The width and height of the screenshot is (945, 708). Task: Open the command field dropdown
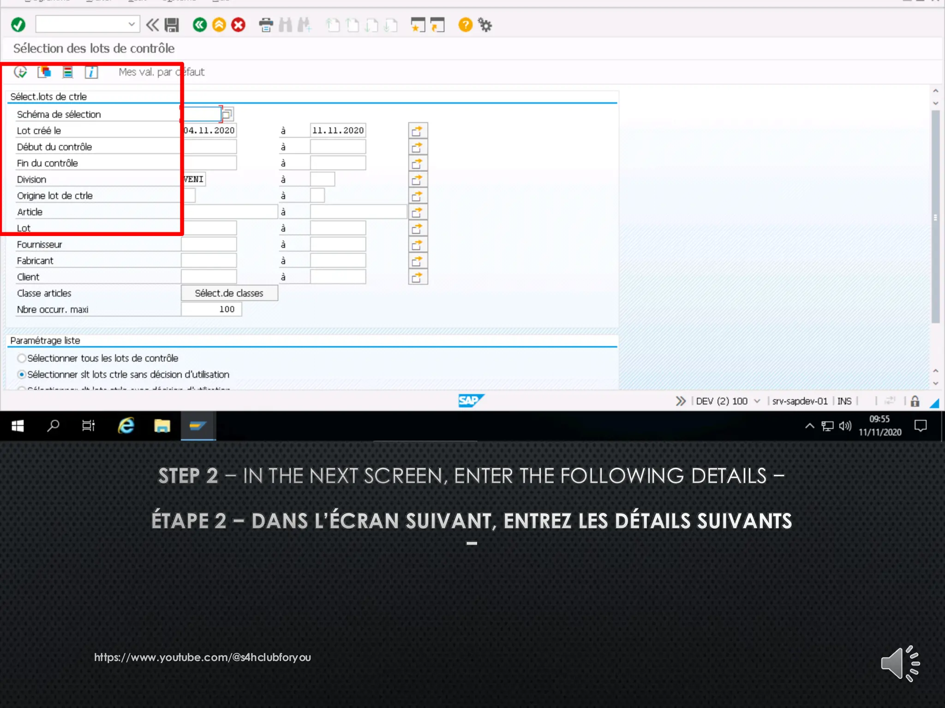132,24
